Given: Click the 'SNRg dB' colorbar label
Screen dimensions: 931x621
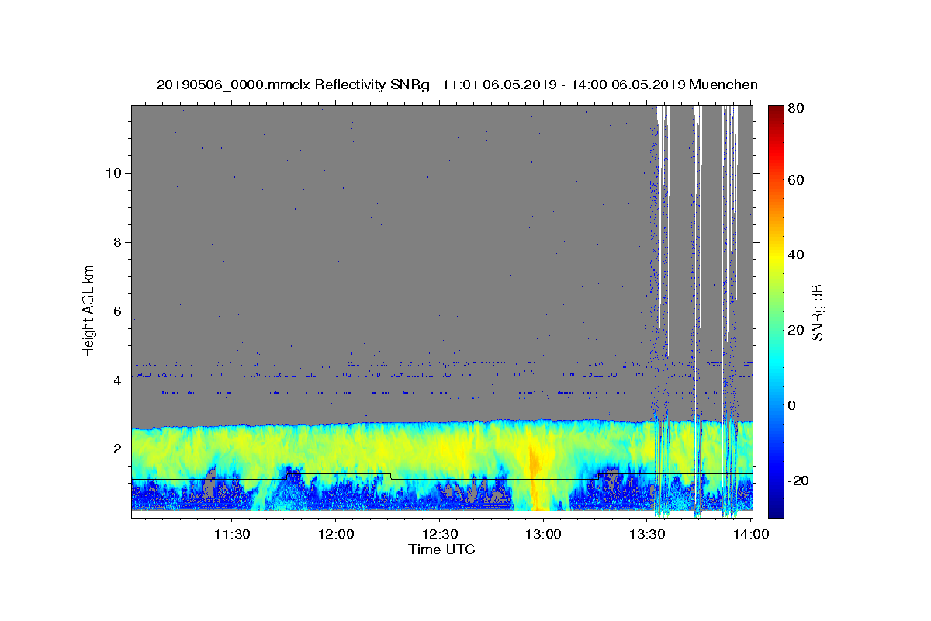Looking at the screenshot, I should [x=817, y=312].
